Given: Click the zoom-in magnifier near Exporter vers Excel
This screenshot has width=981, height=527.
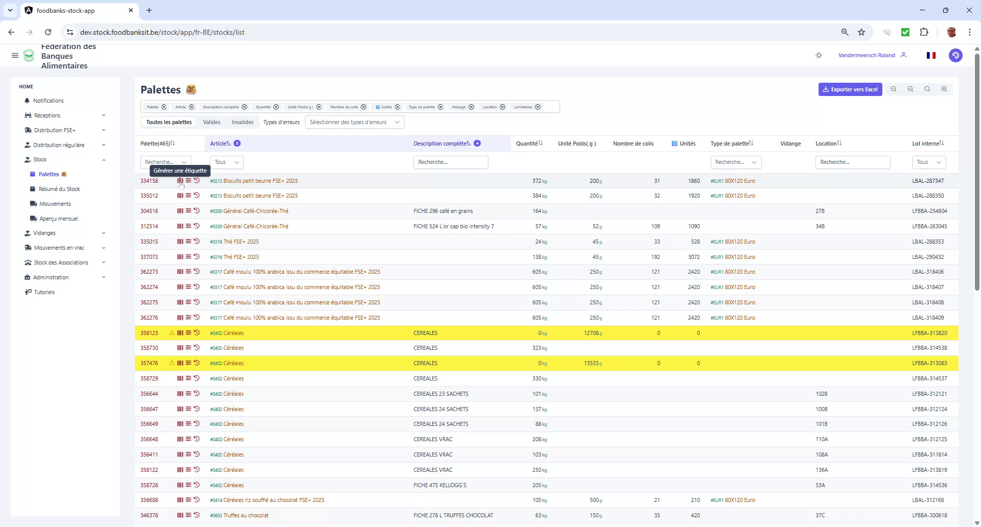Looking at the screenshot, I should (x=944, y=89).
